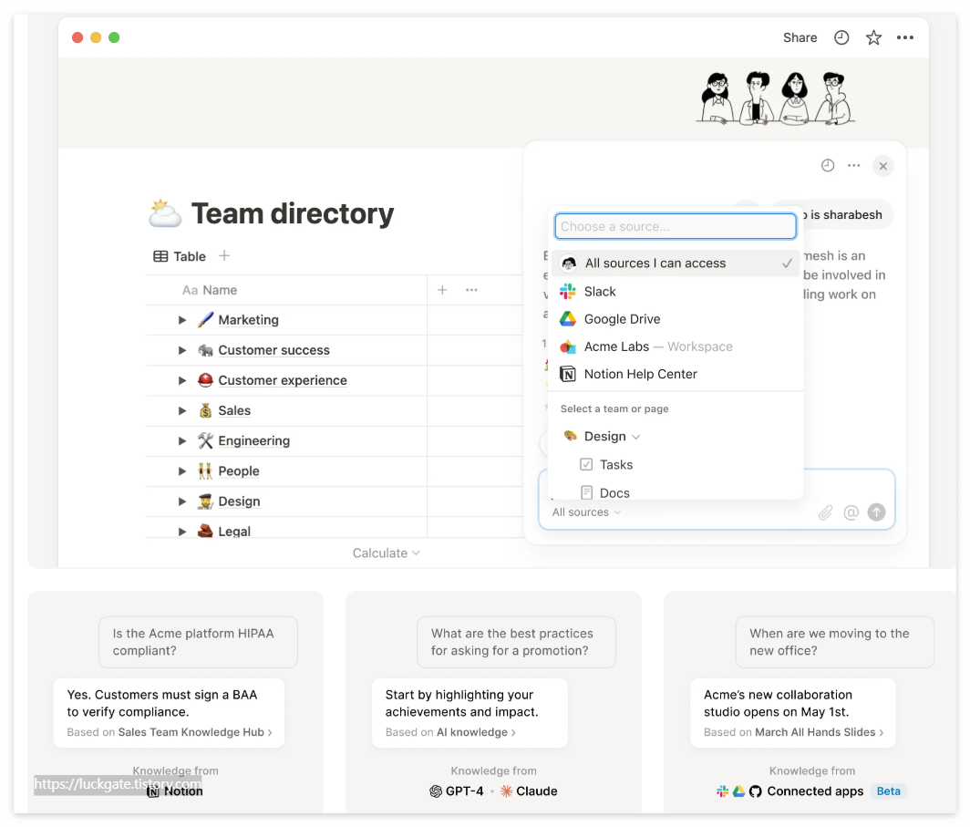Expand the Legal row
Viewport: 970px width, 827px height.
click(x=182, y=532)
